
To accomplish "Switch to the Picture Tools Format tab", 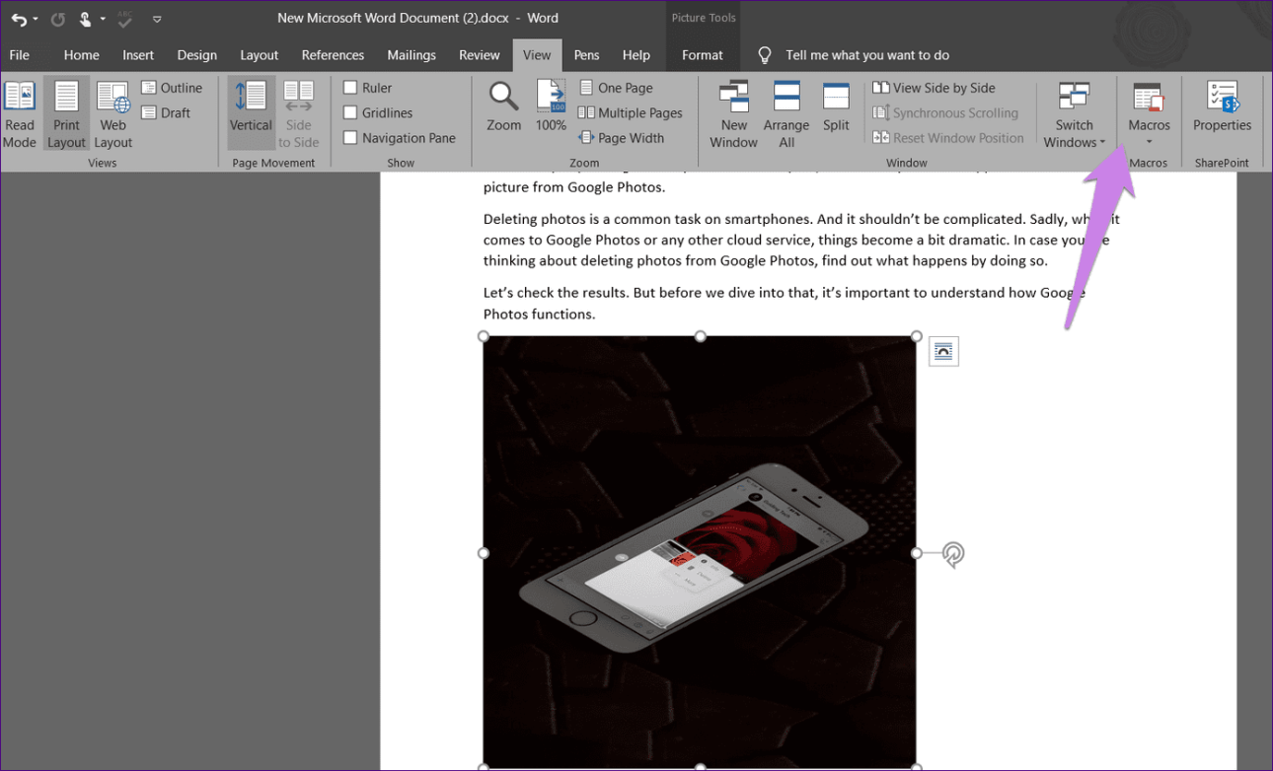I will (x=702, y=55).
